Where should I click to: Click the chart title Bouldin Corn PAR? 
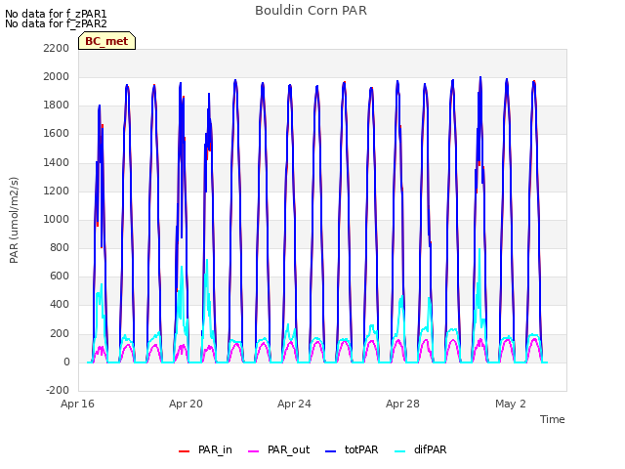(x=311, y=11)
